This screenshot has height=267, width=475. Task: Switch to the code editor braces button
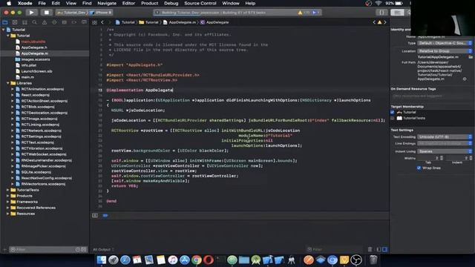(381, 13)
